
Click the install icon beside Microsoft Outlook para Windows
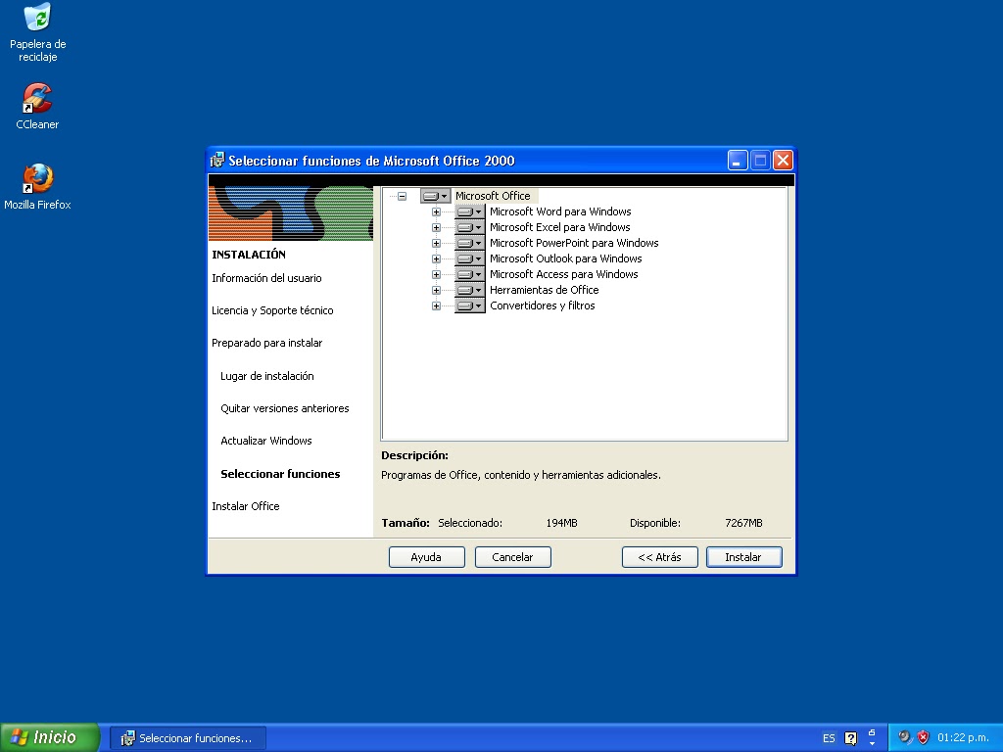pyautogui.click(x=464, y=258)
